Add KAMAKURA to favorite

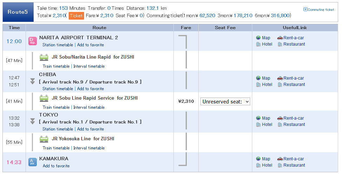pos(56,166)
